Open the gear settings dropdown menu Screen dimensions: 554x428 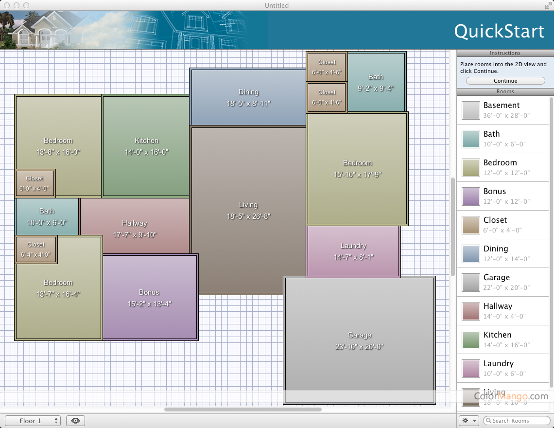pyautogui.click(x=468, y=421)
